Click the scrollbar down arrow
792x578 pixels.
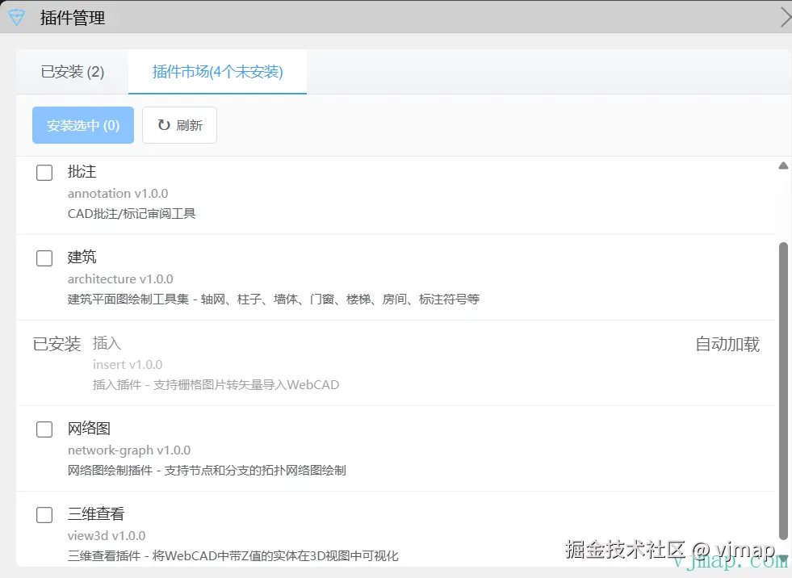[x=782, y=558]
